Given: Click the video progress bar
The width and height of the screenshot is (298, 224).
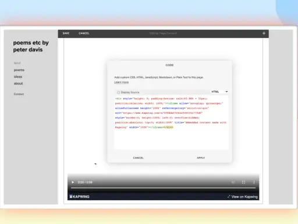Looking at the screenshot, I should pos(163,188).
